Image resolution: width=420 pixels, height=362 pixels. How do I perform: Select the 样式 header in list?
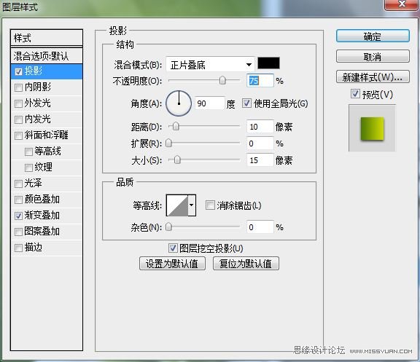47,38
